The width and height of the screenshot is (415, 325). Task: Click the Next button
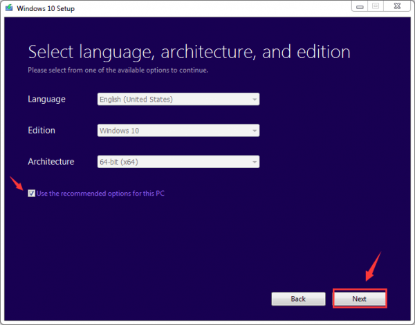[x=360, y=299]
